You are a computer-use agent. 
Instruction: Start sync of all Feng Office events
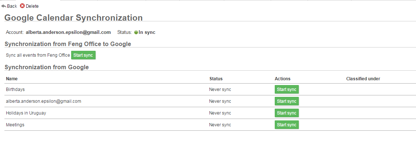click(x=83, y=55)
